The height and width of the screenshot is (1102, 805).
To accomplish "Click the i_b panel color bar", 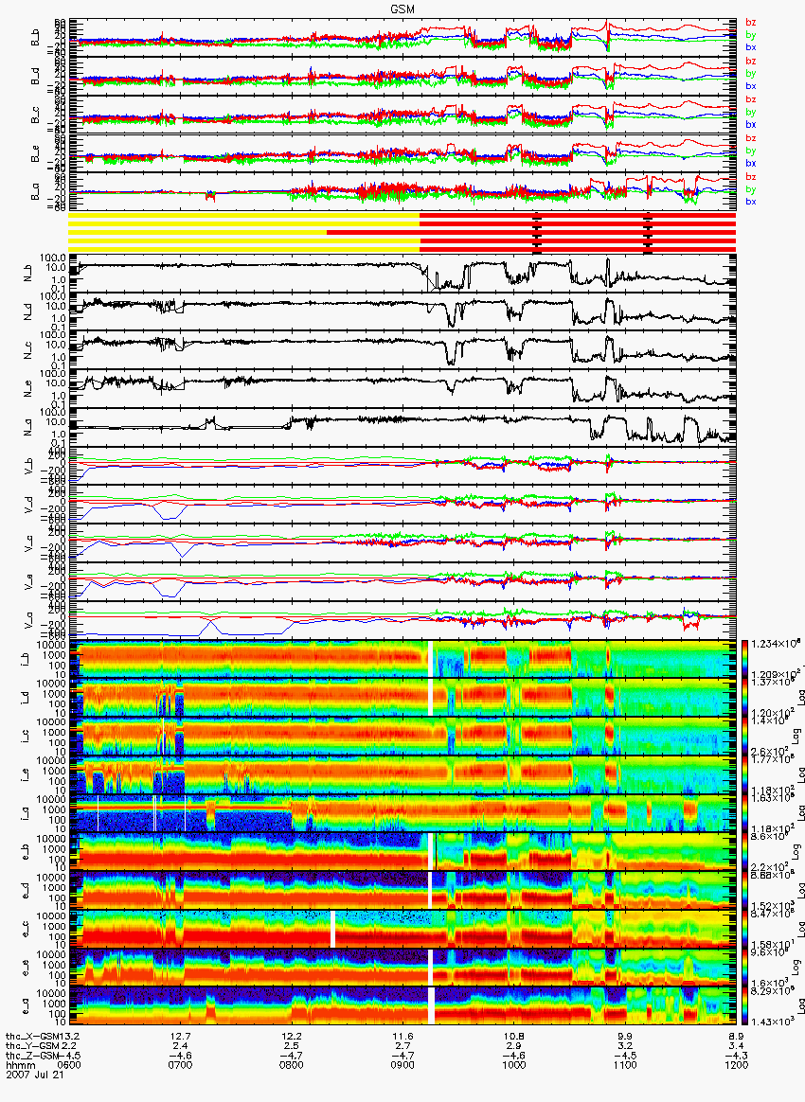I will pos(744,659).
